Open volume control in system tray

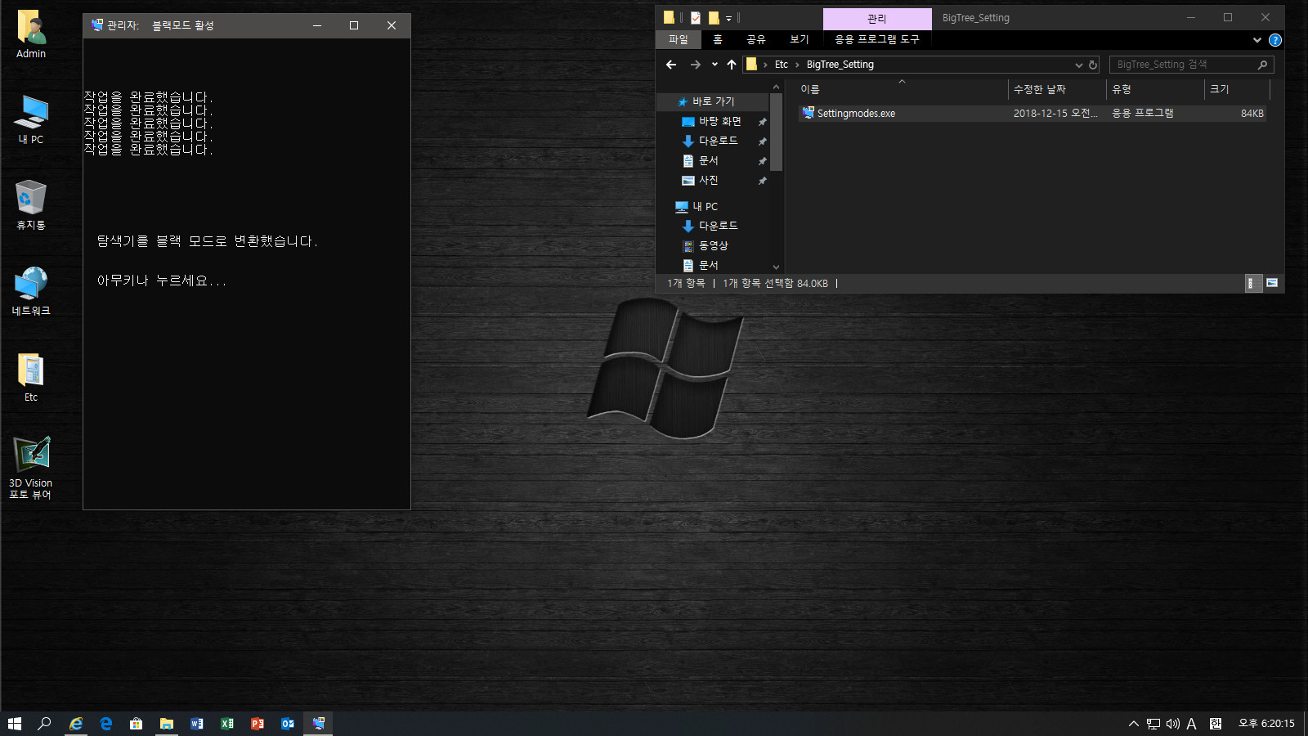[1173, 724]
